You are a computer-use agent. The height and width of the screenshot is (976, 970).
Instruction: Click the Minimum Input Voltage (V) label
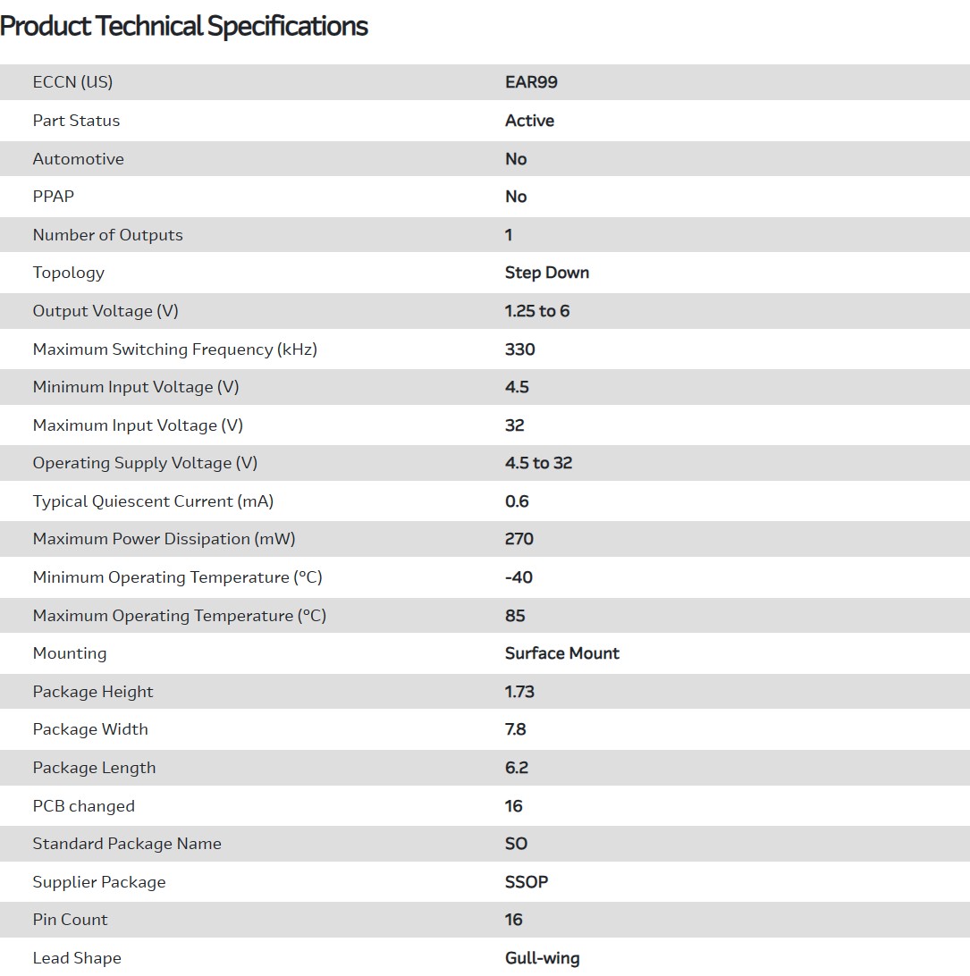coord(135,387)
